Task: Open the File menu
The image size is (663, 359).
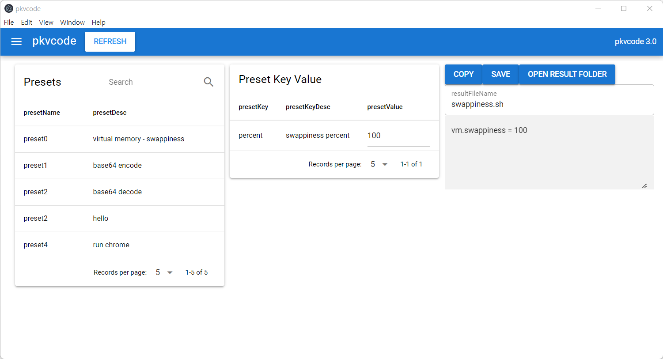Action: (x=9, y=23)
